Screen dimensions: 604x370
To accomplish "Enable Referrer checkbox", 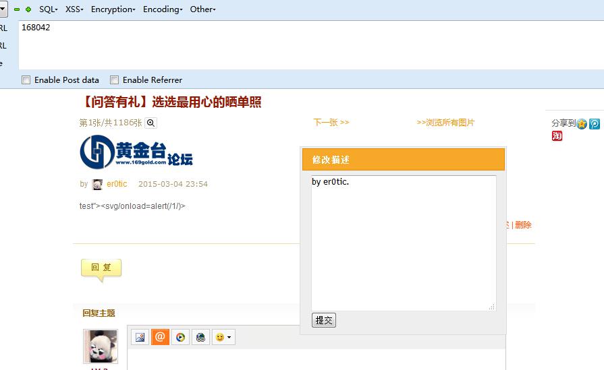I will 114,80.
